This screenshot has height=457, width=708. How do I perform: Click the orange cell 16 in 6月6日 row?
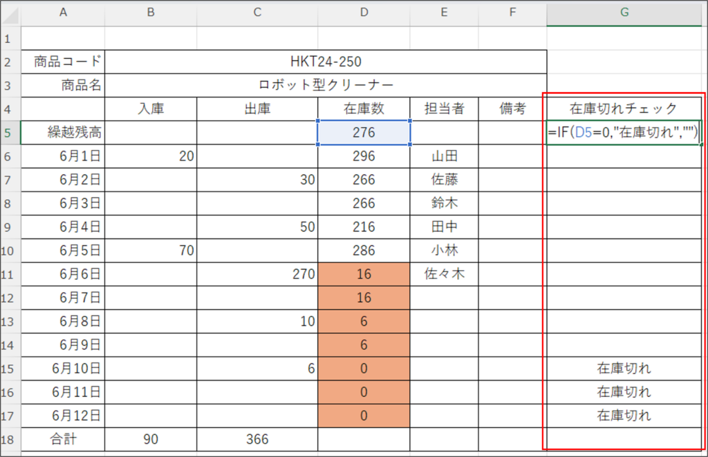(x=364, y=274)
